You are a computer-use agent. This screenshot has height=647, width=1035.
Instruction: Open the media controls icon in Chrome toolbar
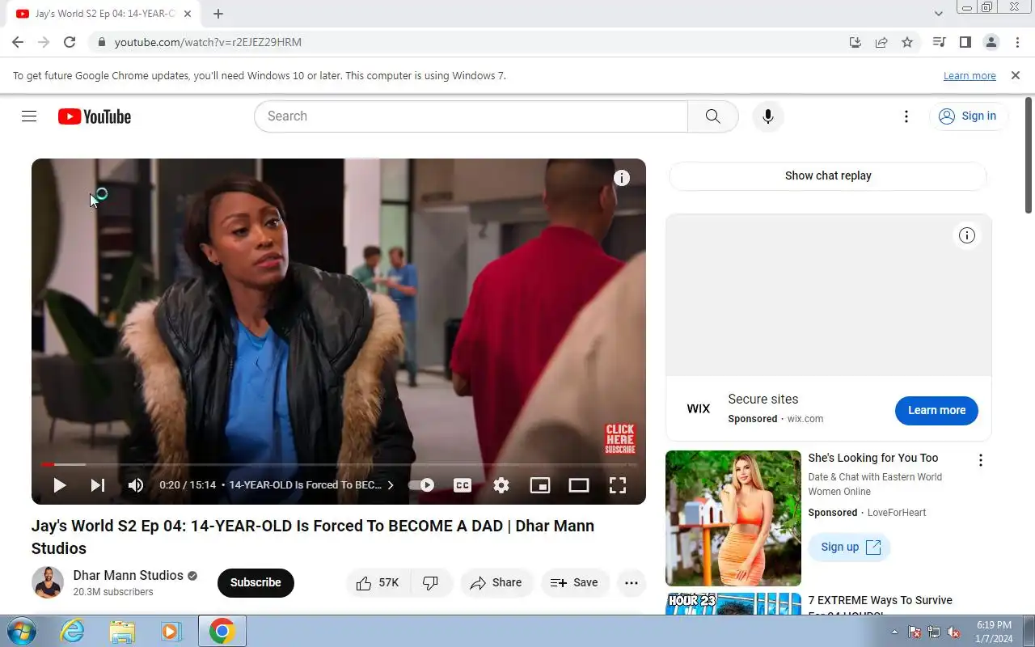point(939,42)
